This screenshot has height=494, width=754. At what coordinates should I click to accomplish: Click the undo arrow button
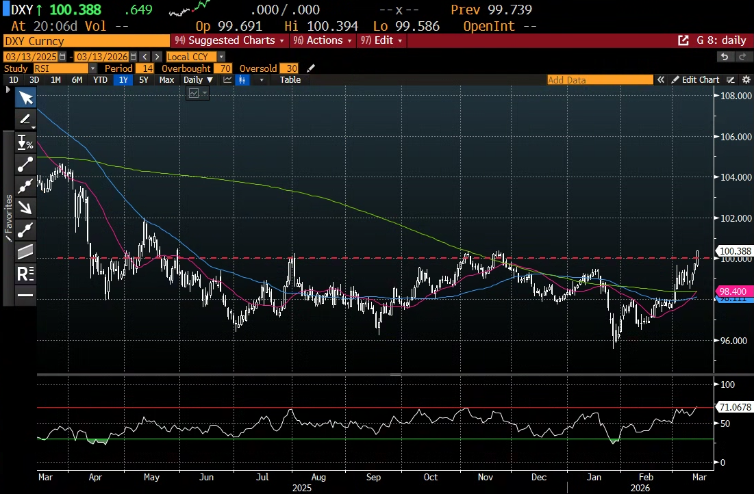pos(725,57)
